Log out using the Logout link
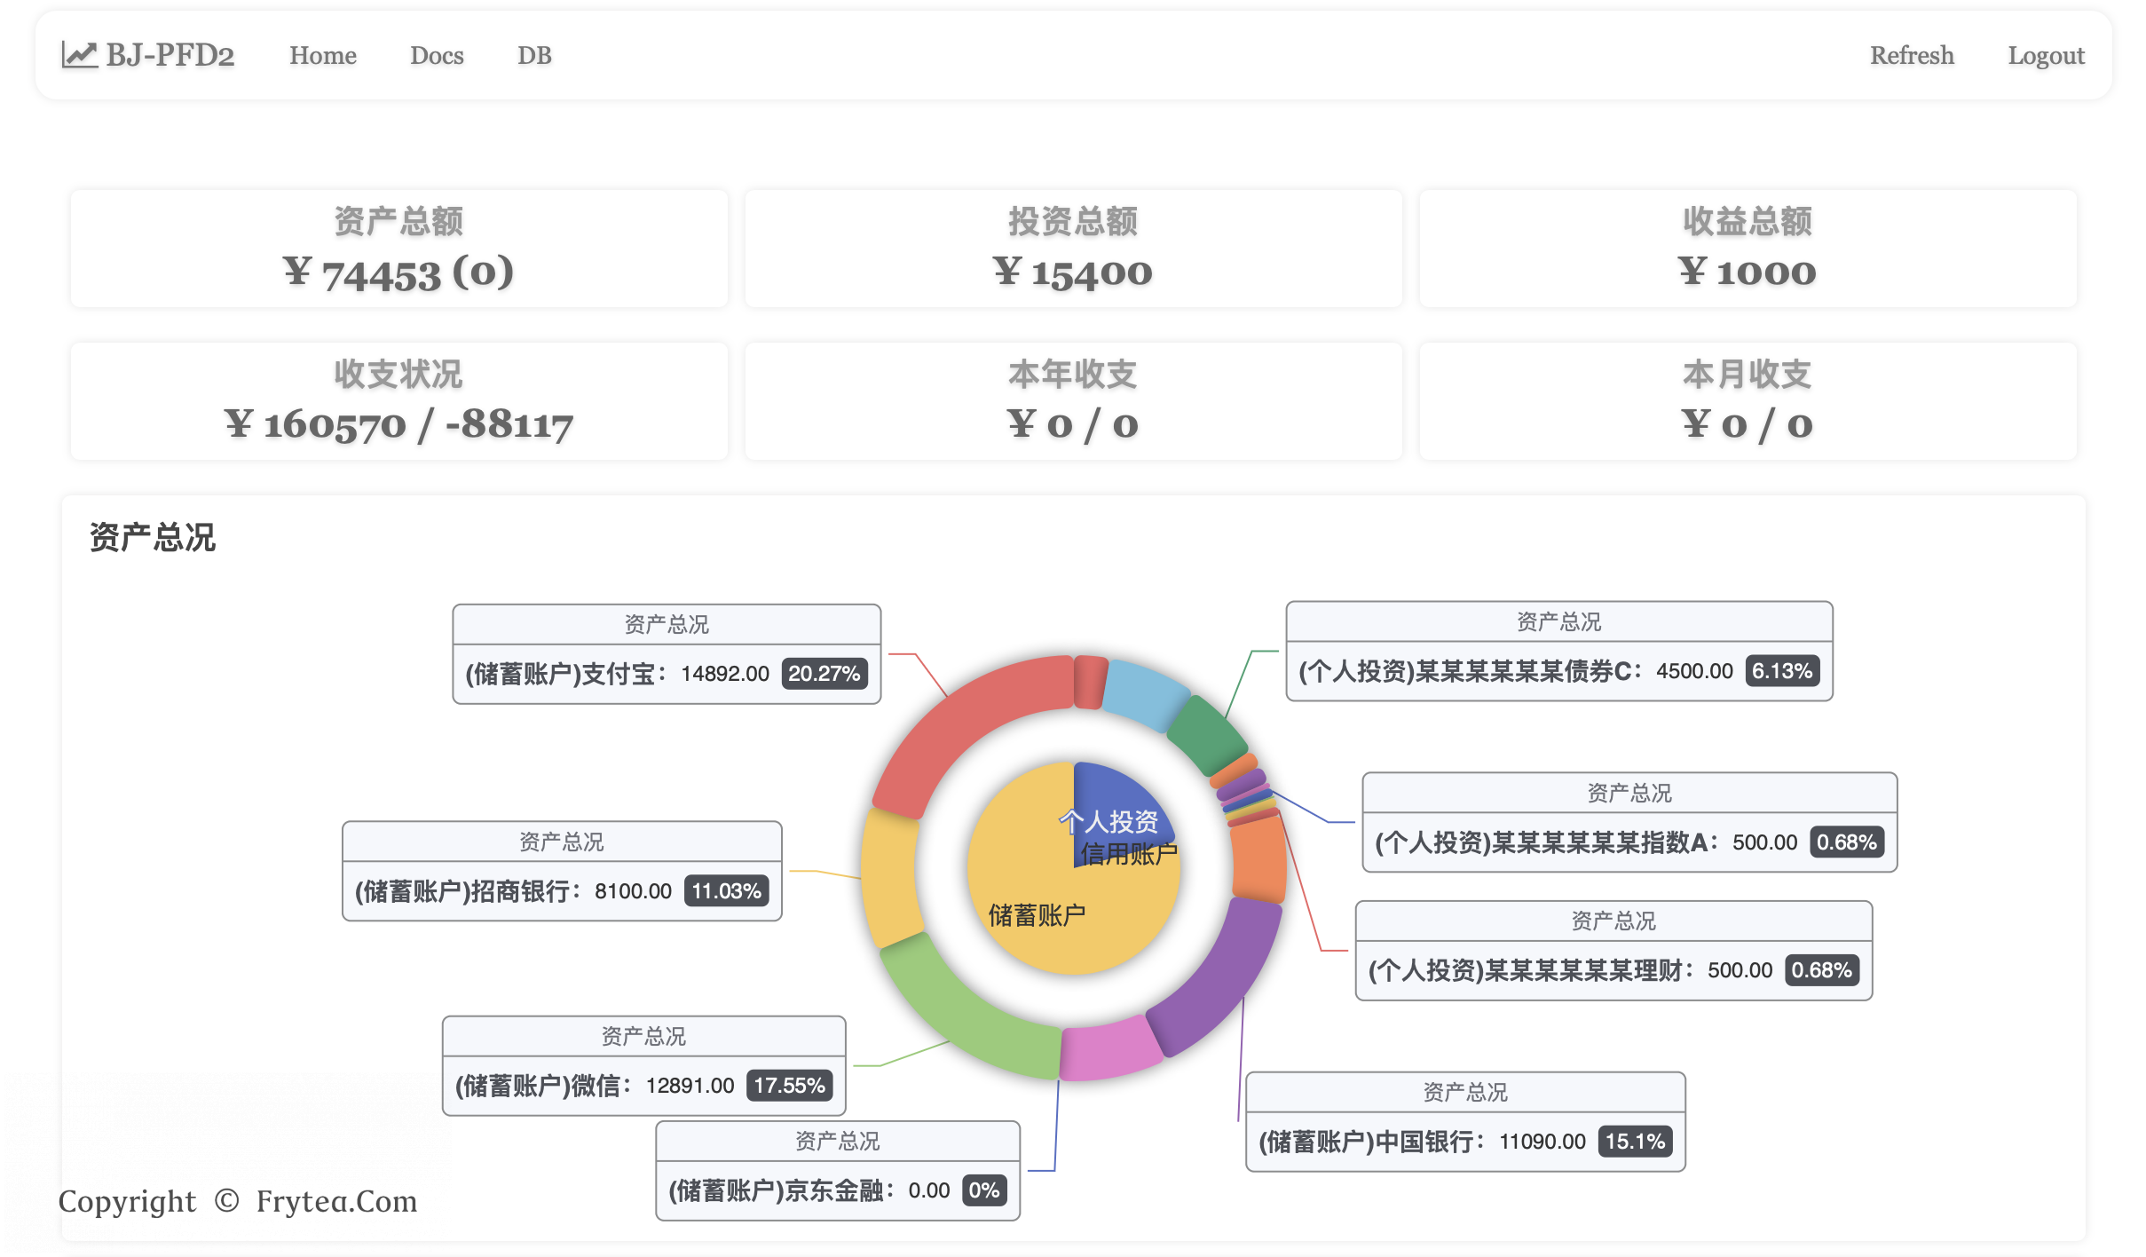The height and width of the screenshot is (1257, 2146). click(x=2046, y=55)
